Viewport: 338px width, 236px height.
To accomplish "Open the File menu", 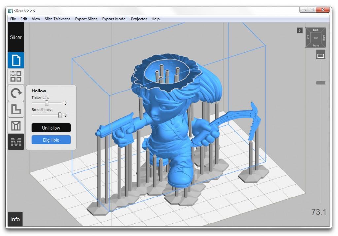I will [13, 19].
